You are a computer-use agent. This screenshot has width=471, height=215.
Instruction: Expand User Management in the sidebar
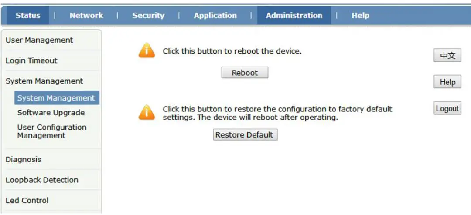click(x=39, y=40)
